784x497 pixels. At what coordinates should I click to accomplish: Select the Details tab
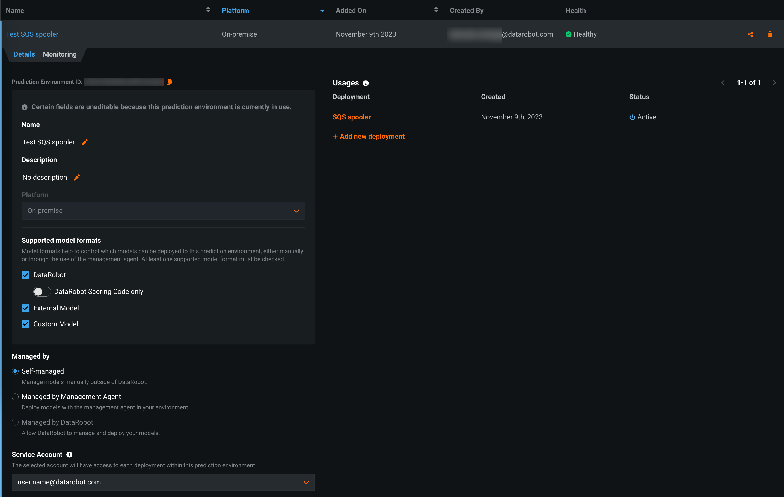click(x=24, y=54)
